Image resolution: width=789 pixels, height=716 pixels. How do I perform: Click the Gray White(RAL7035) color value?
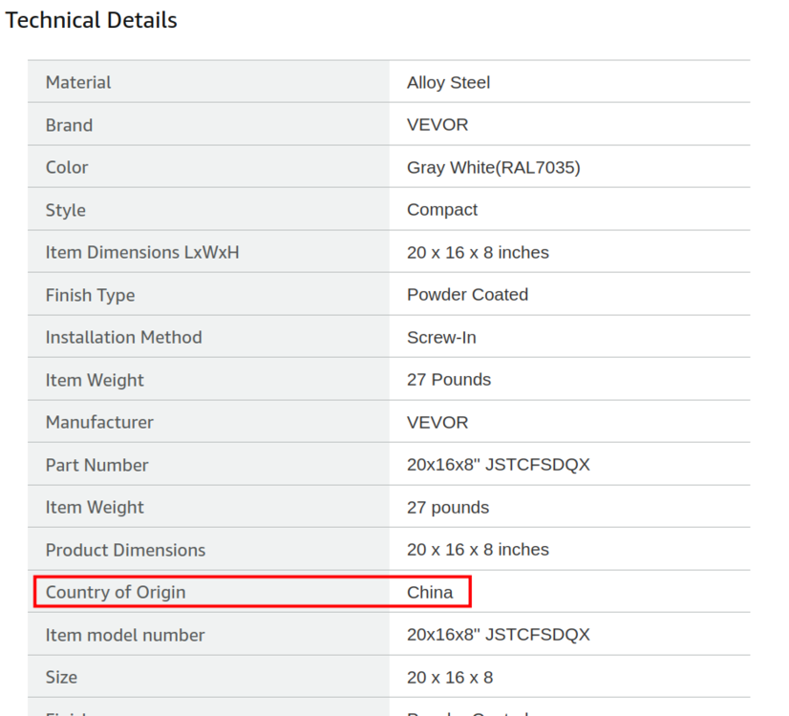tap(493, 167)
